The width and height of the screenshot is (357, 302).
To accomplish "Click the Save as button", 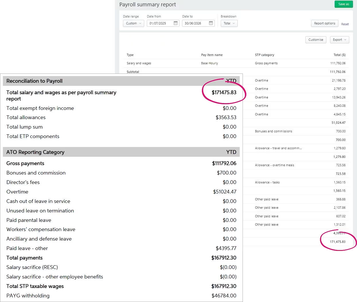I will click(x=344, y=4).
